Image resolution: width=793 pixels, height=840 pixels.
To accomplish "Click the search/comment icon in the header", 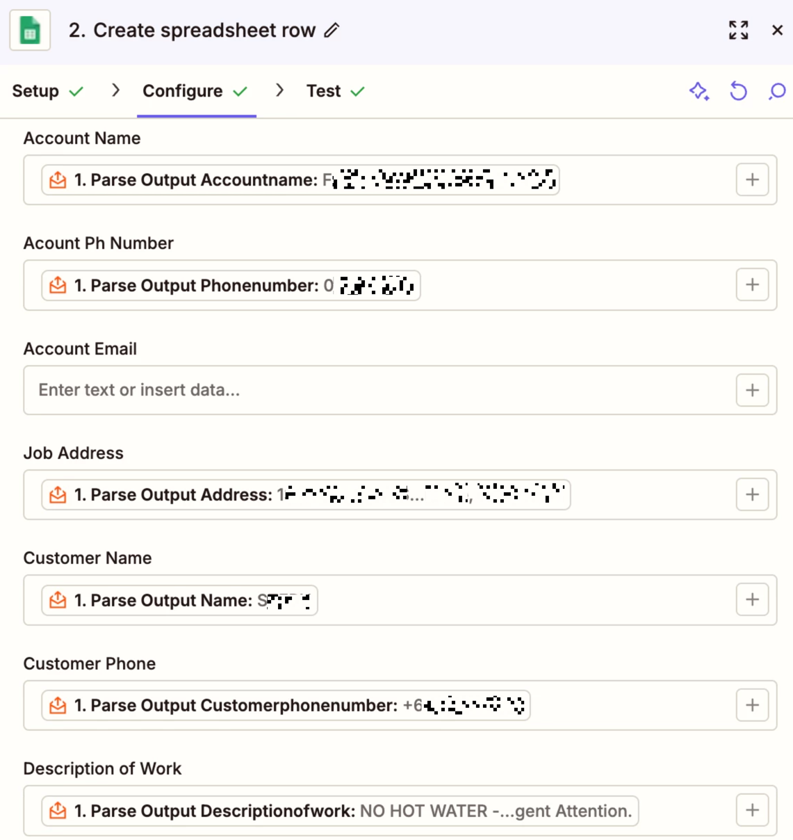I will point(777,91).
